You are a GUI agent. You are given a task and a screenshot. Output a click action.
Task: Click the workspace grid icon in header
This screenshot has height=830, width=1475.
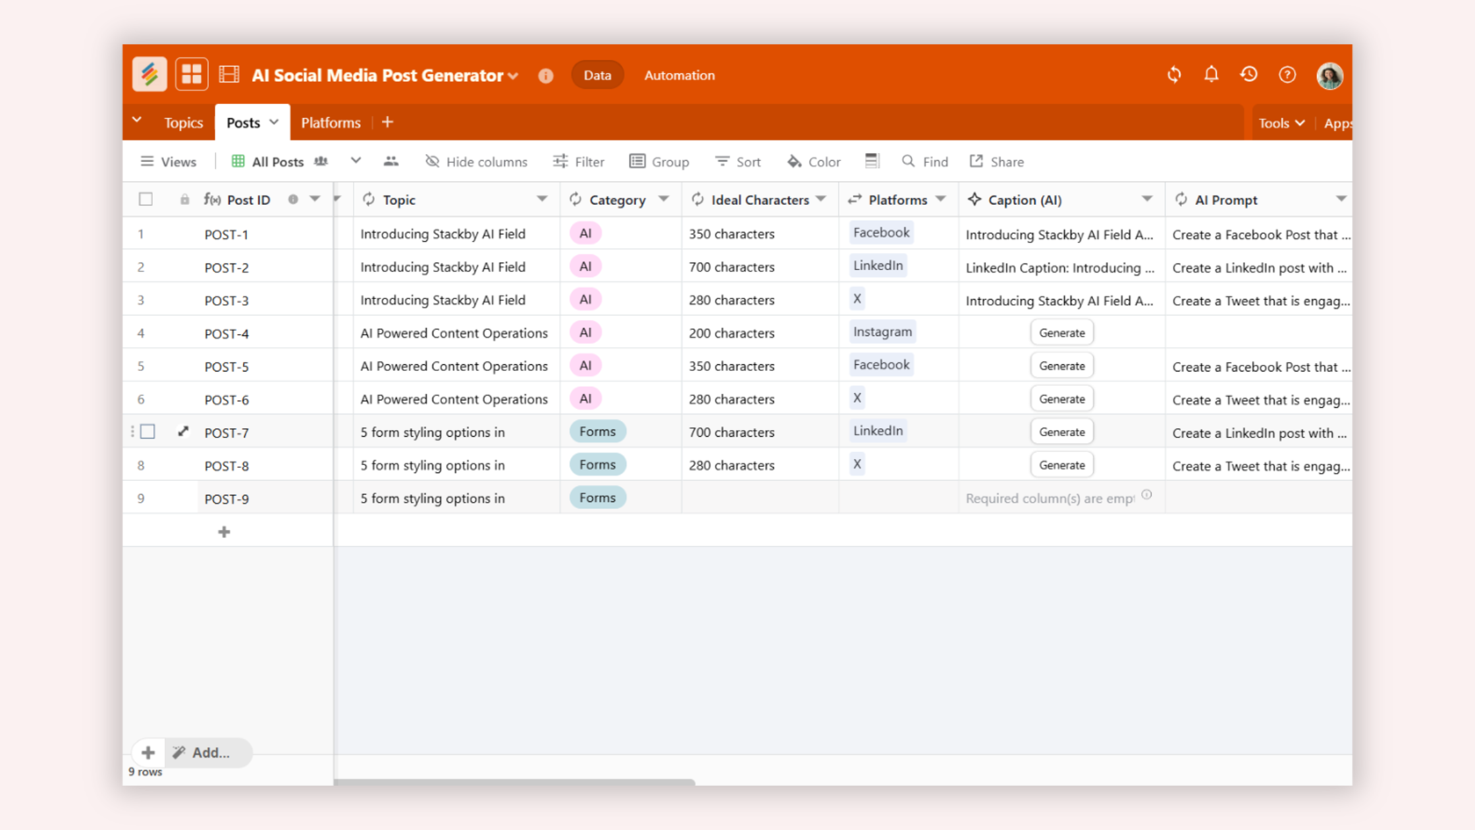pyautogui.click(x=192, y=74)
